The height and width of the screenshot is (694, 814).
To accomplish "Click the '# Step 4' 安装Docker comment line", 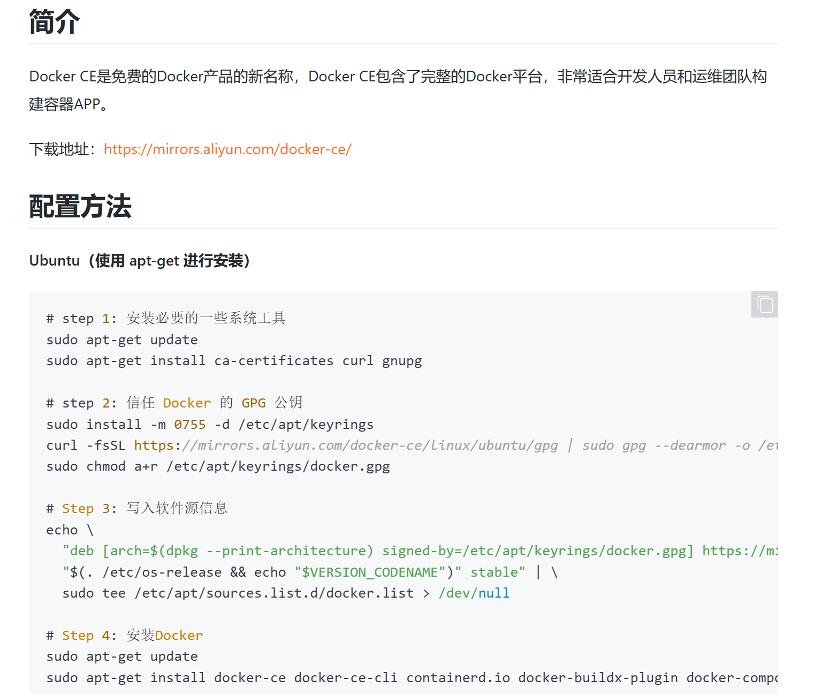I will click(x=125, y=636).
